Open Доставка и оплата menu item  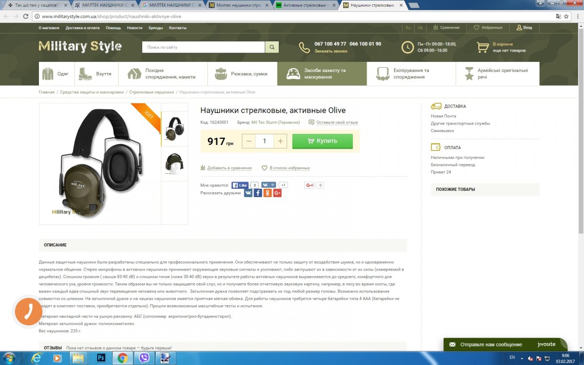[x=83, y=28]
